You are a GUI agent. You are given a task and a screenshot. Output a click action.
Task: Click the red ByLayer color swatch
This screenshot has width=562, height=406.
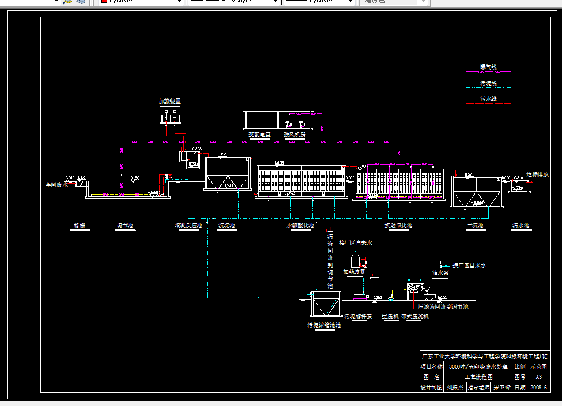point(104,1)
